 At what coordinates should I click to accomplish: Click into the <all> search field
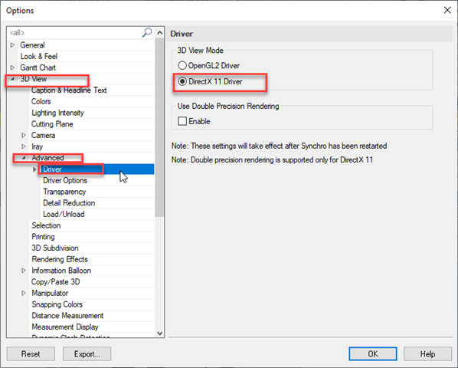[75, 32]
